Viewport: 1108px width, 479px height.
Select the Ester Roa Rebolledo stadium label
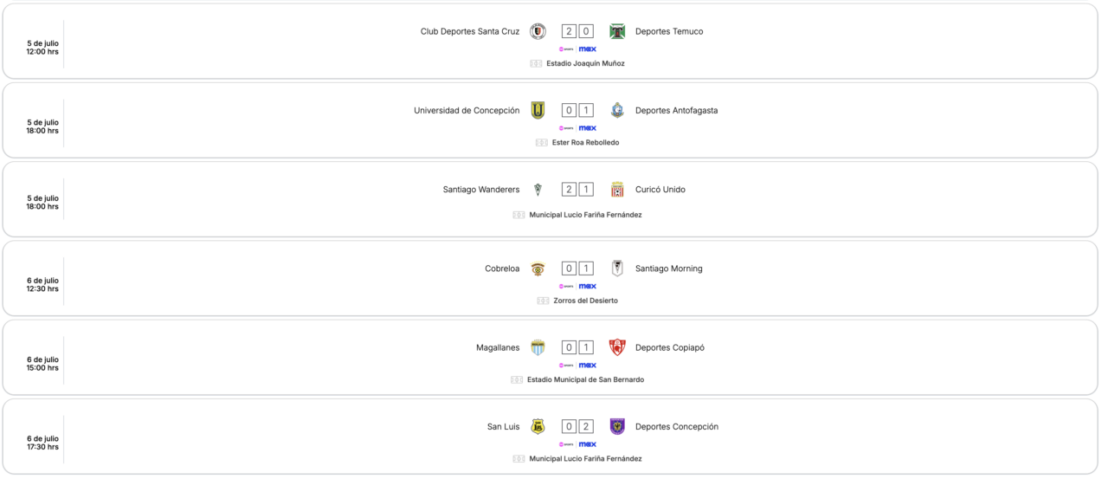tap(585, 142)
